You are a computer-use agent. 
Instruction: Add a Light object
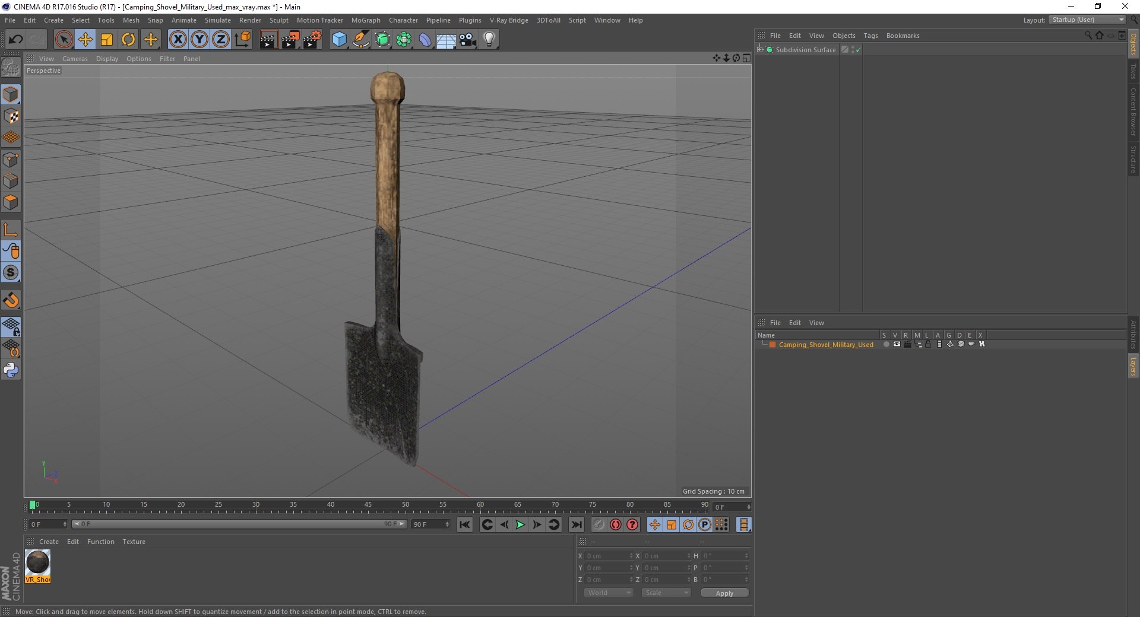tap(489, 40)
